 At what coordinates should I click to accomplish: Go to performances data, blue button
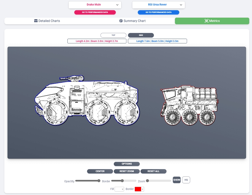tap(158, 12)
